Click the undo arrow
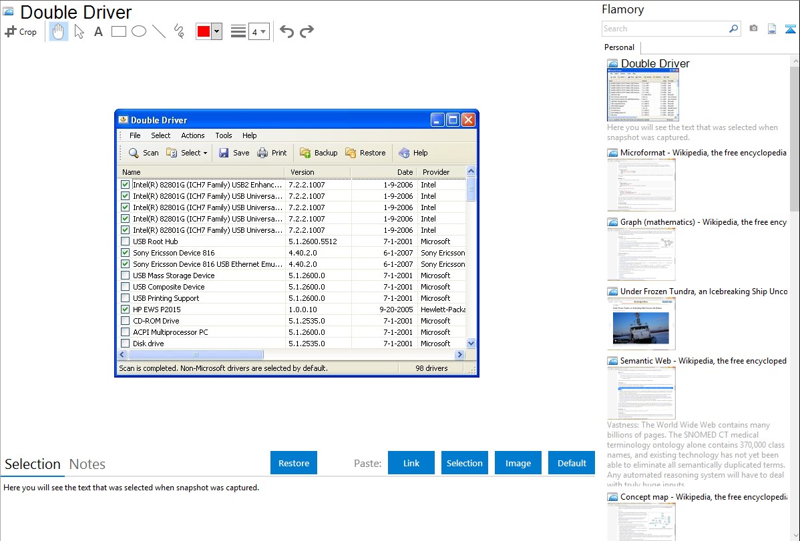Screen dimensions: 800x541 click(286, 31)
